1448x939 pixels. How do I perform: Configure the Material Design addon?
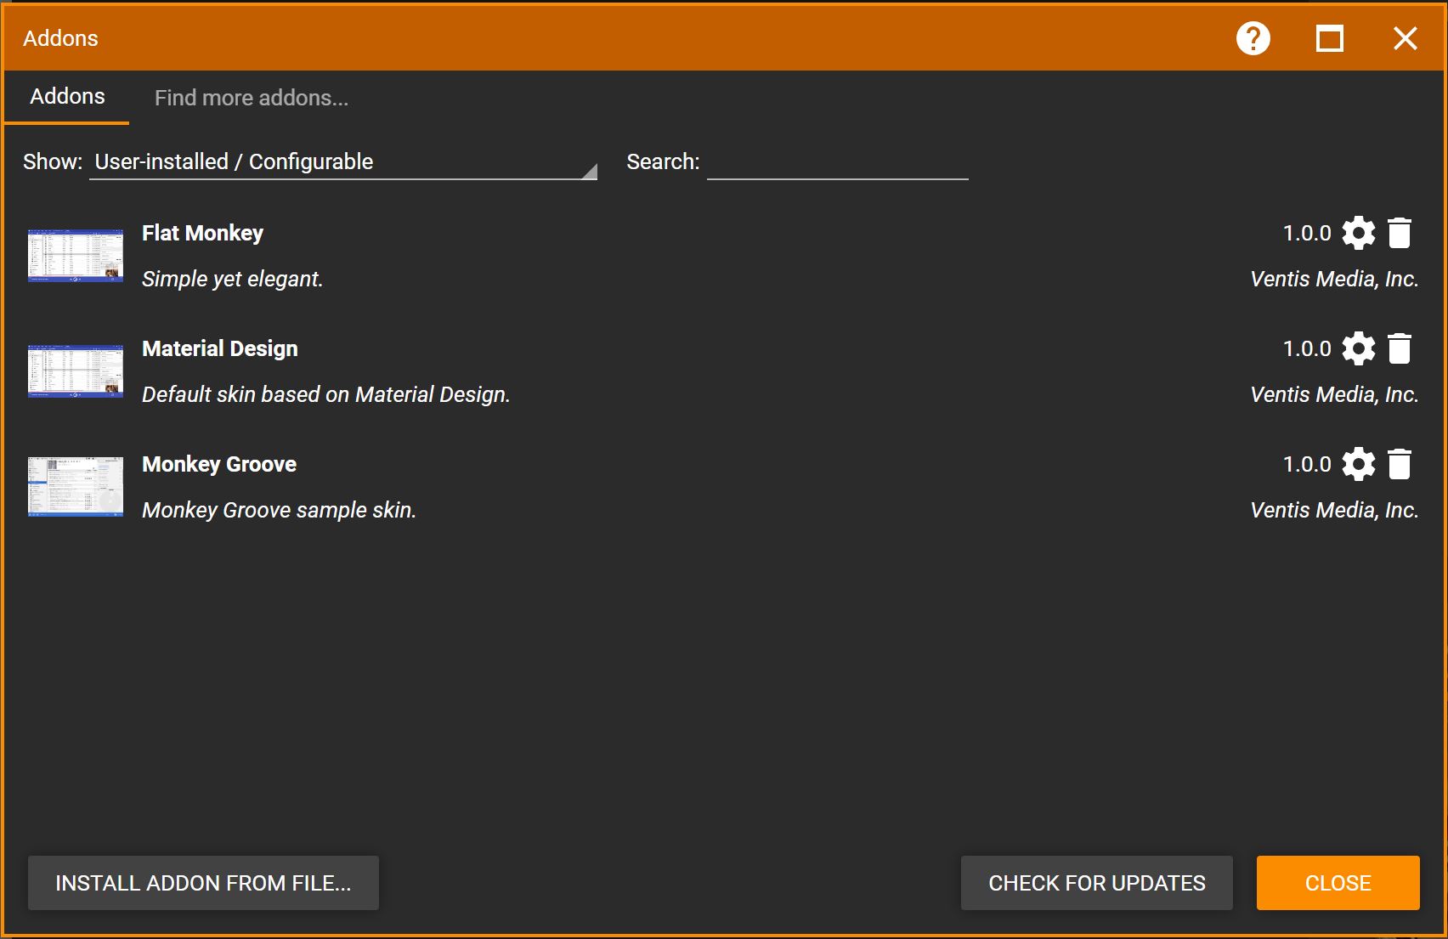pos(1358,348)
